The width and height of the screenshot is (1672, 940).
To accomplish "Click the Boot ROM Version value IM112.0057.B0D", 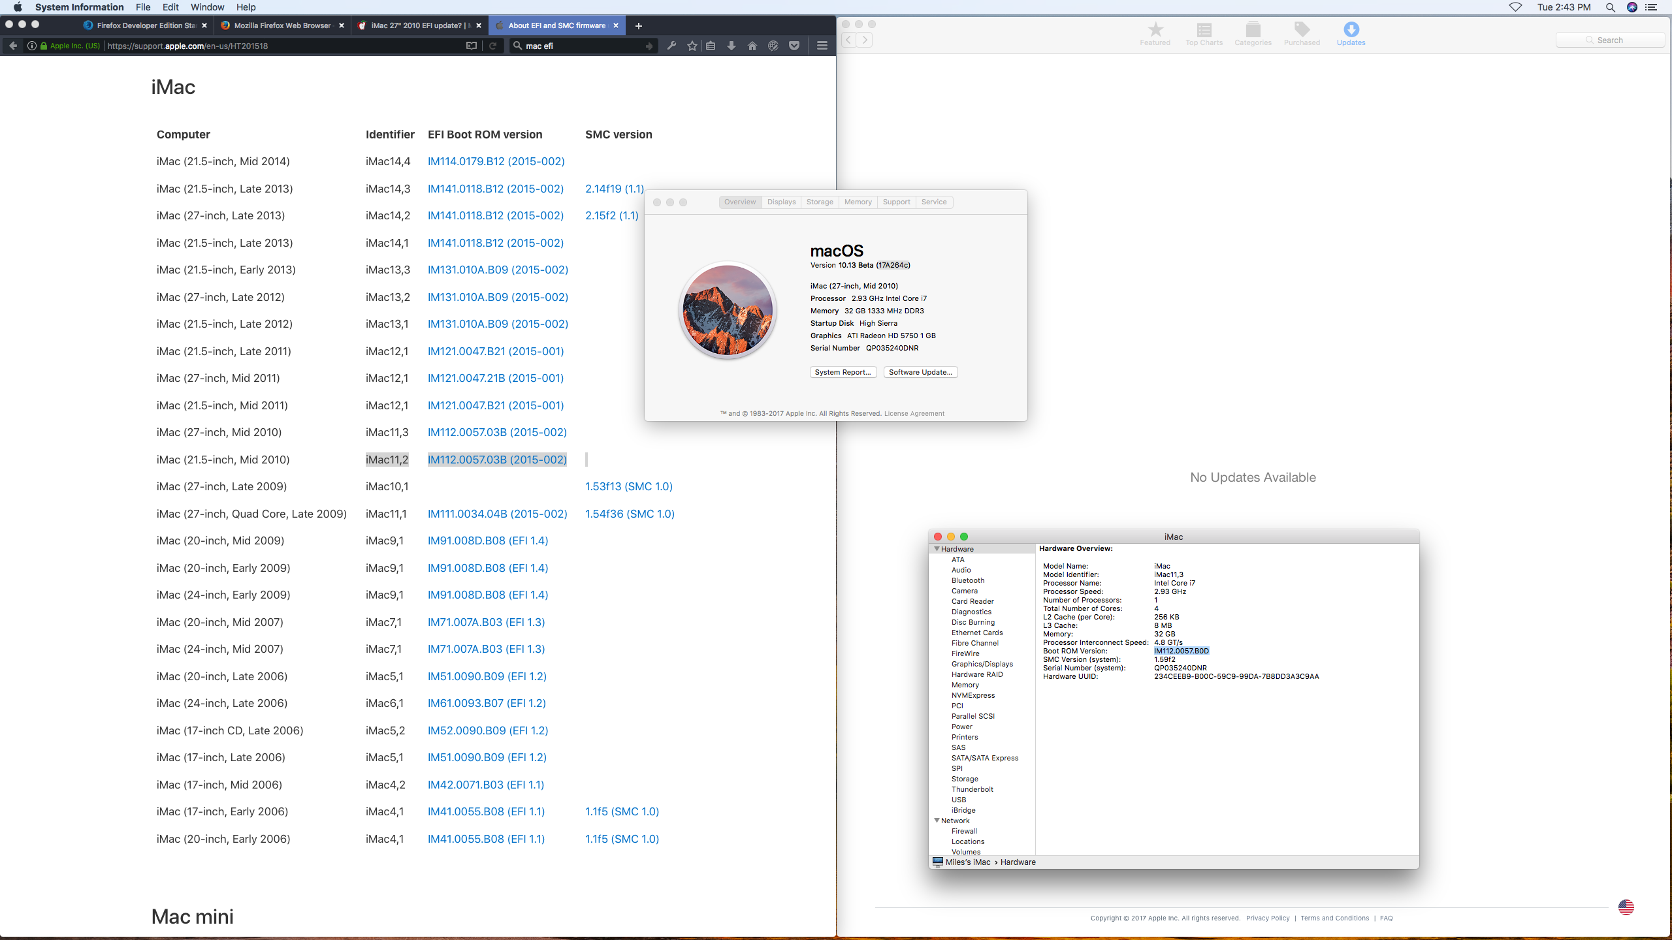I will (x=1182, y=651).
